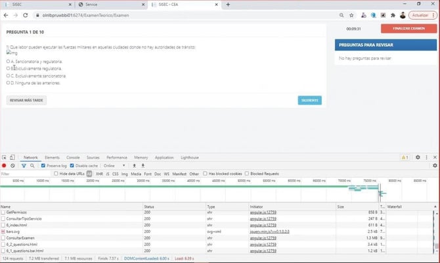The width and height of the screenshot is (440, 263).
Task: Uncheck the Disable cache checkbox
Action: pyautogui.click(x=72, y=166)
